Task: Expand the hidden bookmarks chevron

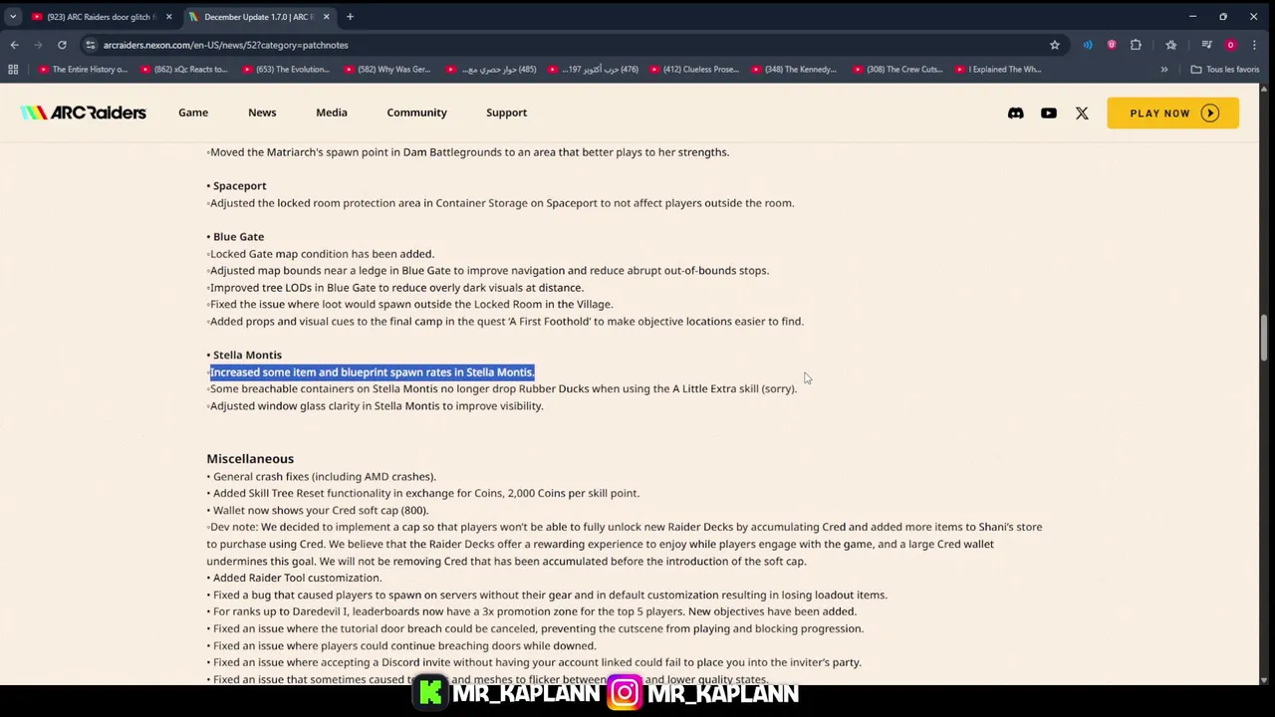Action: tap(1163, 70)
